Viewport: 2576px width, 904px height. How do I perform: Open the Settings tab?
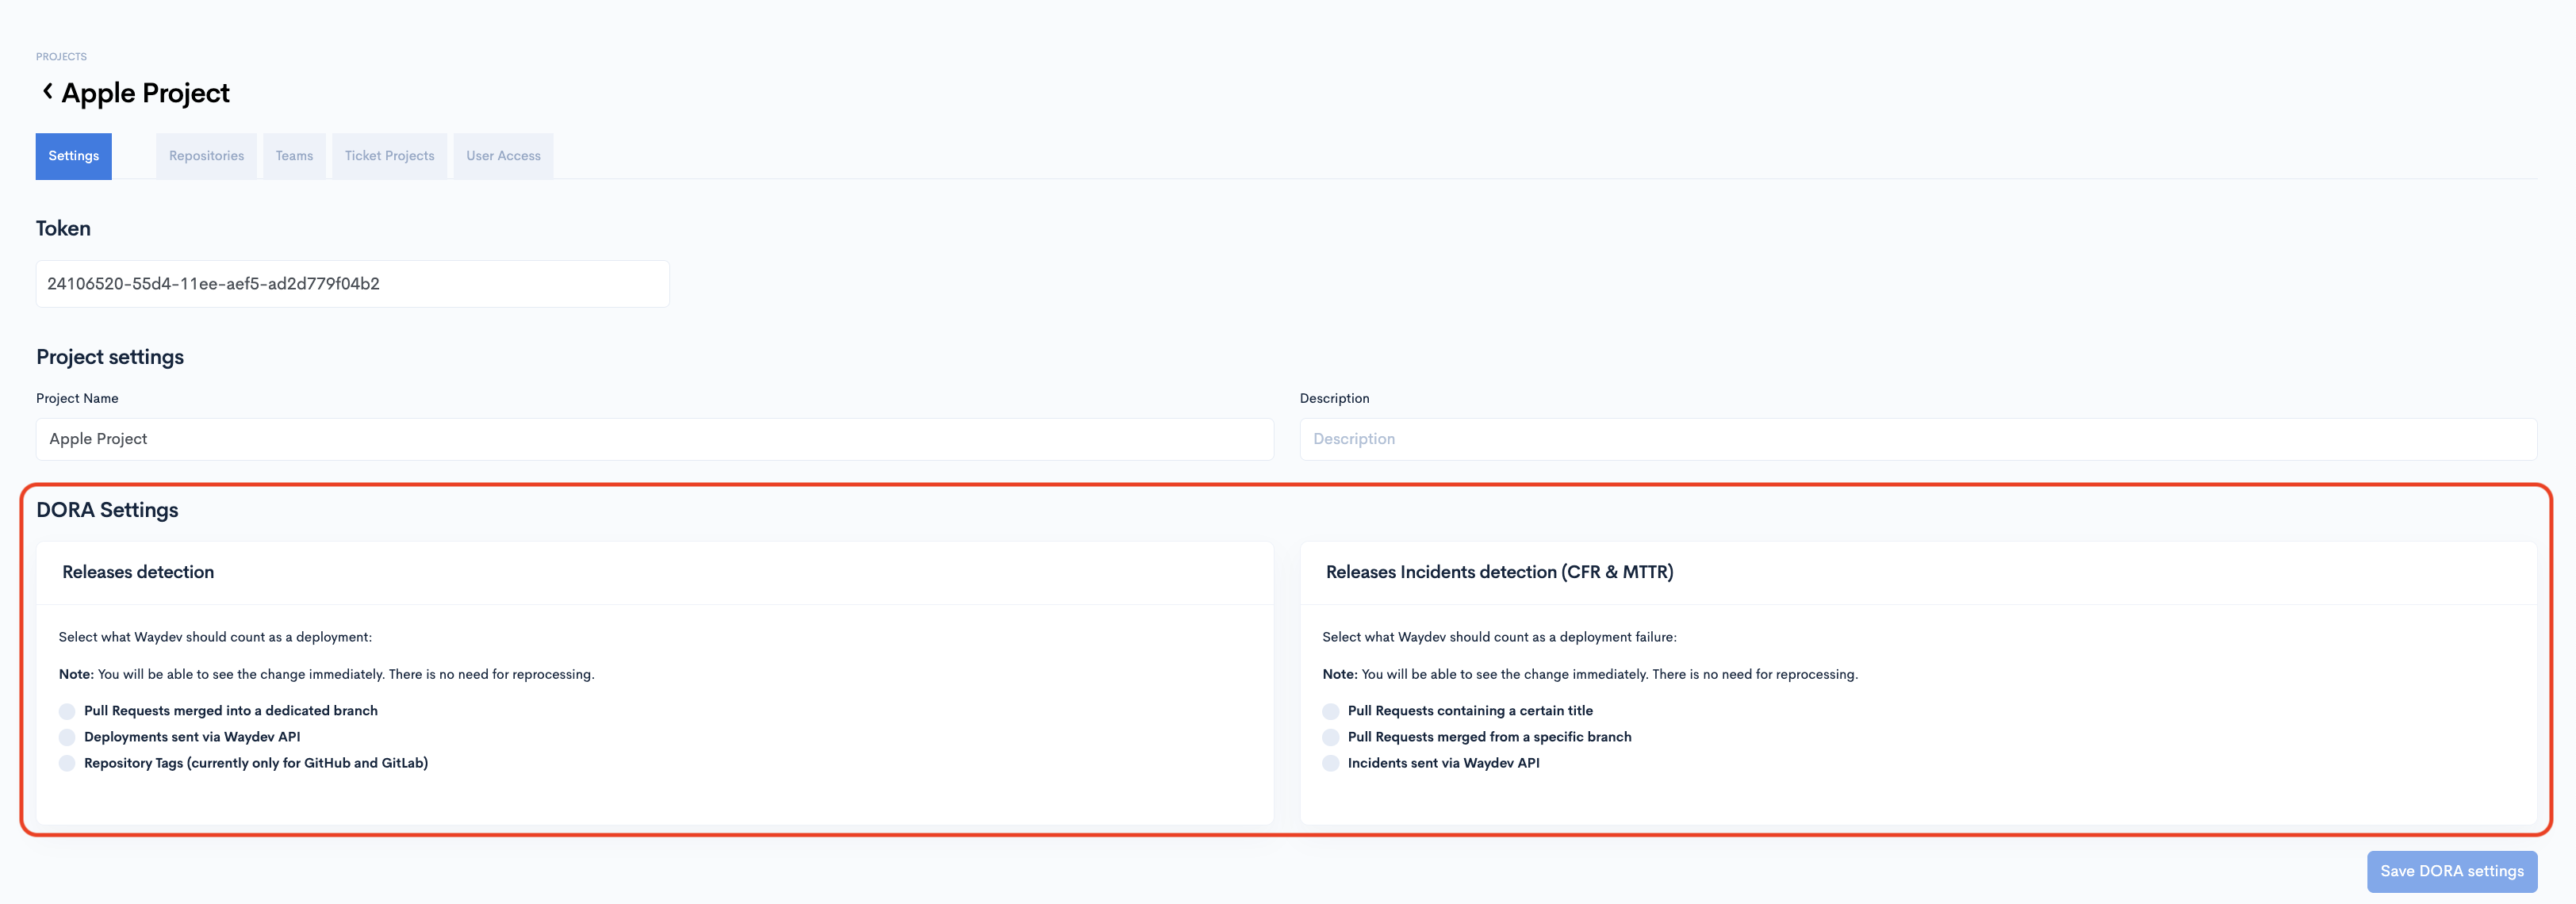(x=74, y=156)
